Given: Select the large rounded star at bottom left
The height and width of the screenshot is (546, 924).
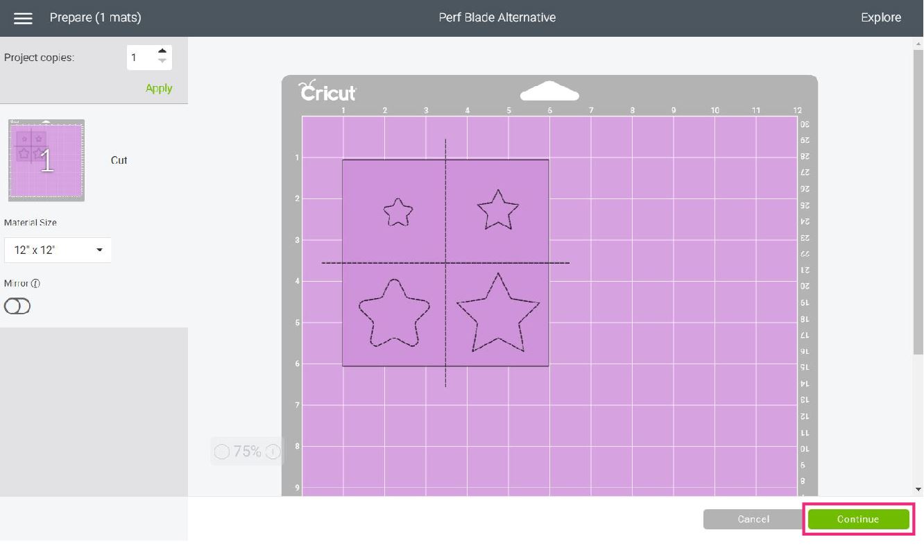Looking at the screenshot, I should pos(394,316).
